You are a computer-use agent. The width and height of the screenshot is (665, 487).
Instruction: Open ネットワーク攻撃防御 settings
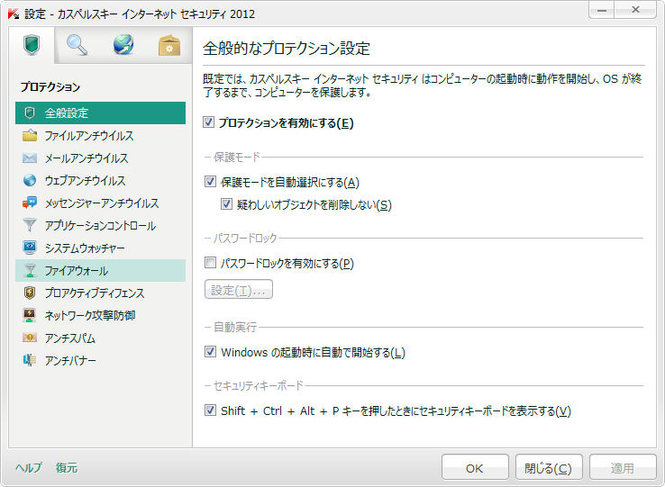tap(89, 316)
